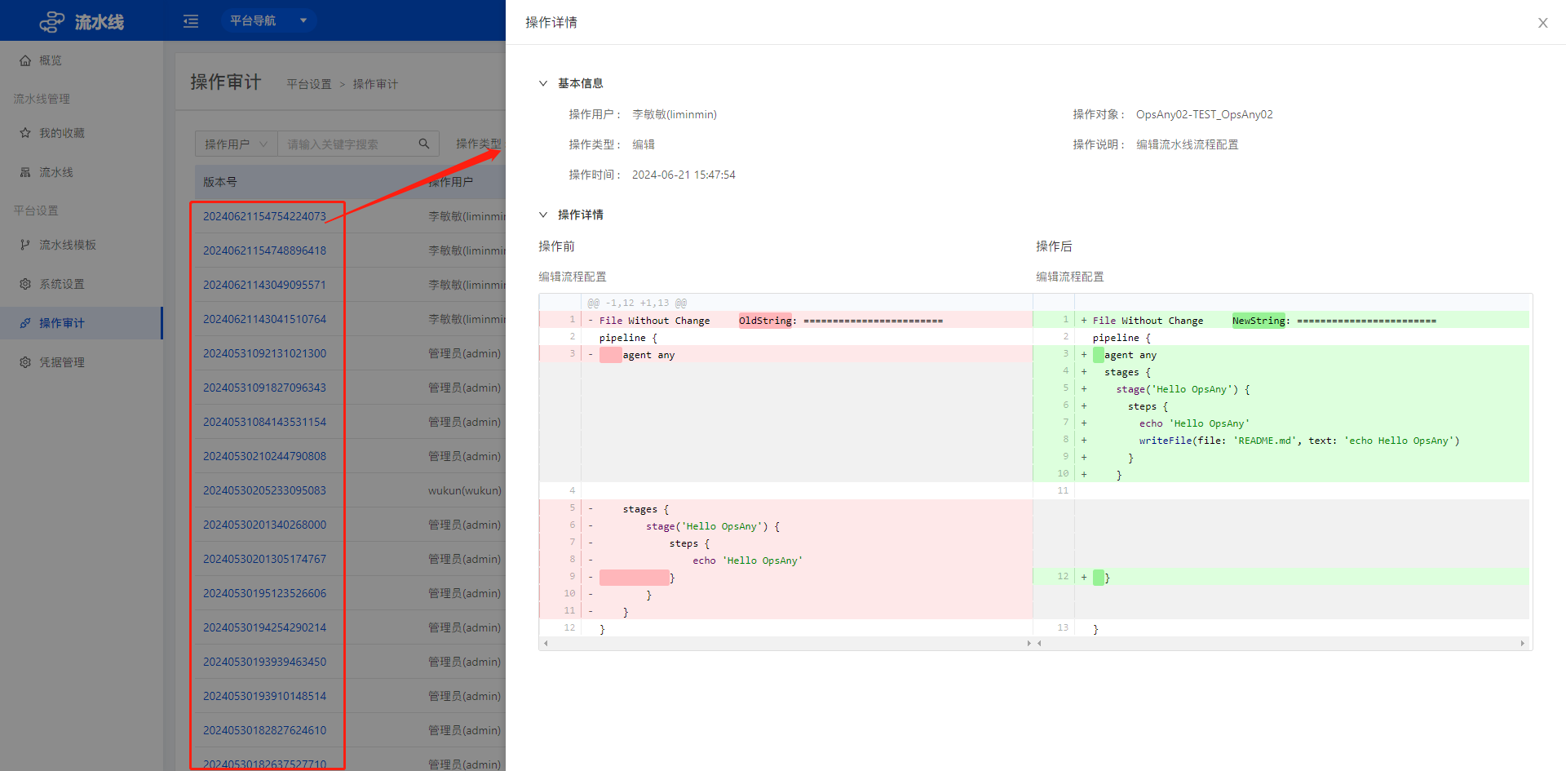Screen dimensions: 1566x771
Task: Open version 20240530193910148514
Action: coord(264,696)
